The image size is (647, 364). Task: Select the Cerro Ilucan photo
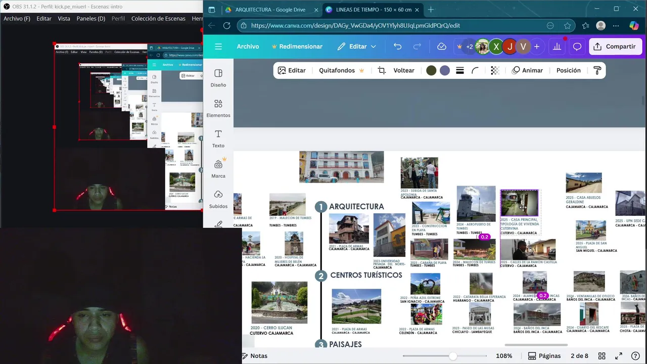pos(280,302)
